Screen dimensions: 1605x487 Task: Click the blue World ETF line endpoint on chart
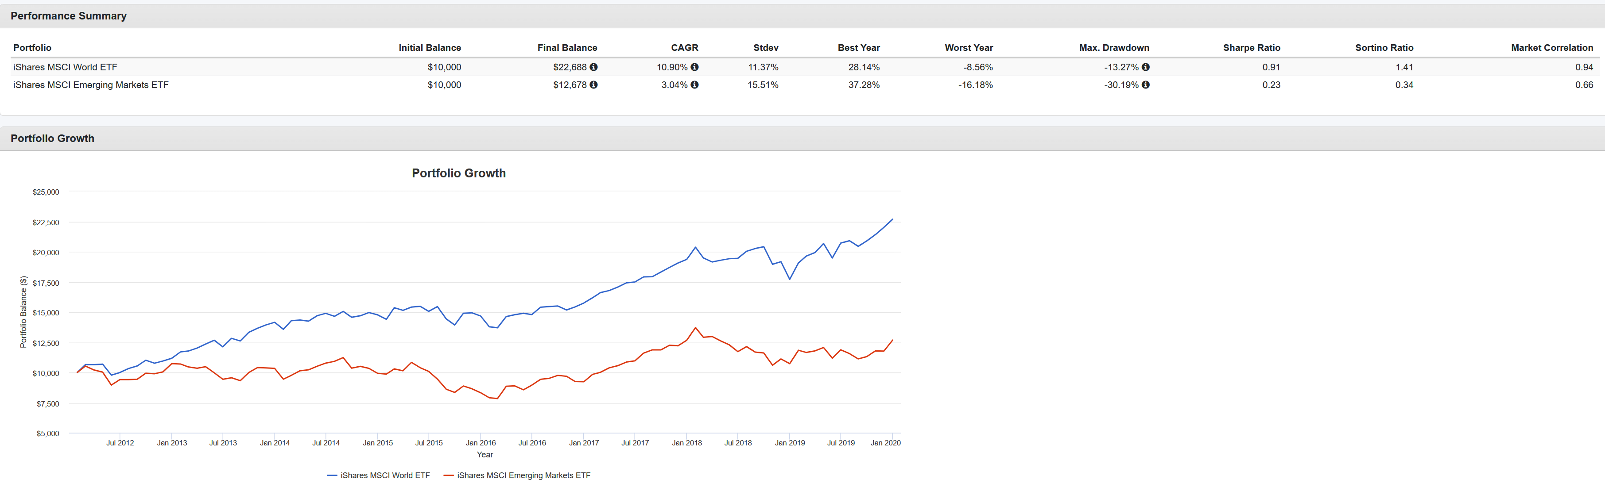coord(892,219)
